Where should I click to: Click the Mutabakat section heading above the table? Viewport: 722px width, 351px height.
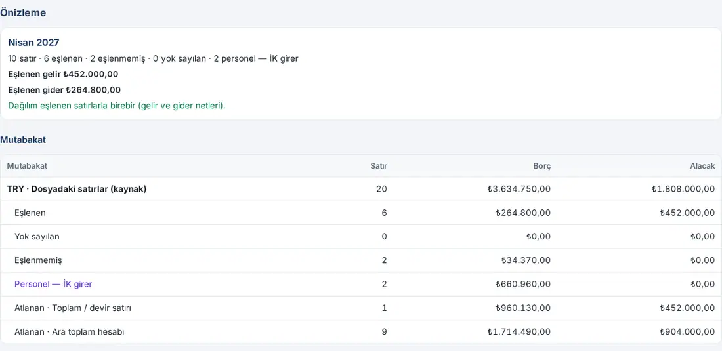23,140
